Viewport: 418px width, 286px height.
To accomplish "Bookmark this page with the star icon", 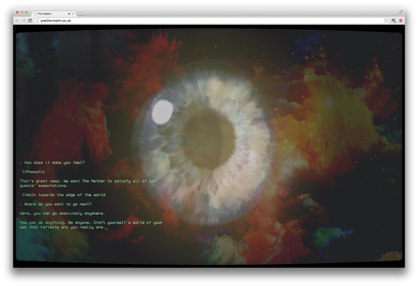I will (386, 20).
